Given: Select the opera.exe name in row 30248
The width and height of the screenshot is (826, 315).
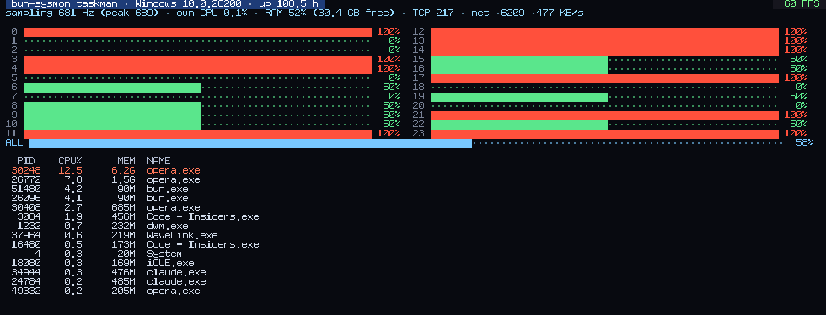Looking at the screenshot, I should pos(174,171).
